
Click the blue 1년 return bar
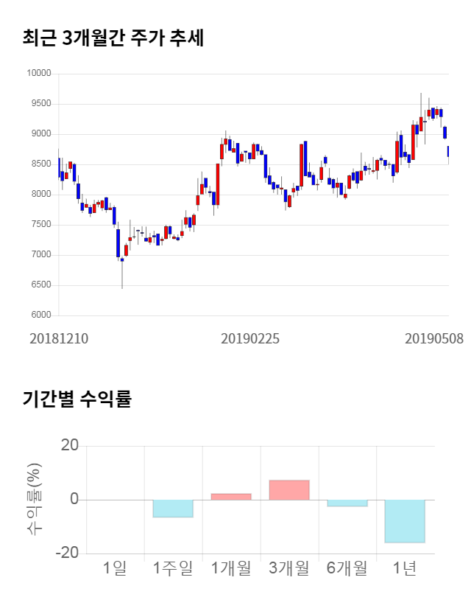point(405,521)
